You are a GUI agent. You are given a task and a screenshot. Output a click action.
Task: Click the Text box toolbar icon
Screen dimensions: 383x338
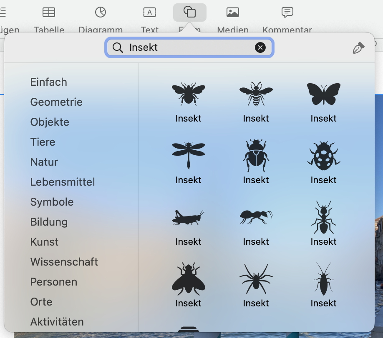(149, 12)
